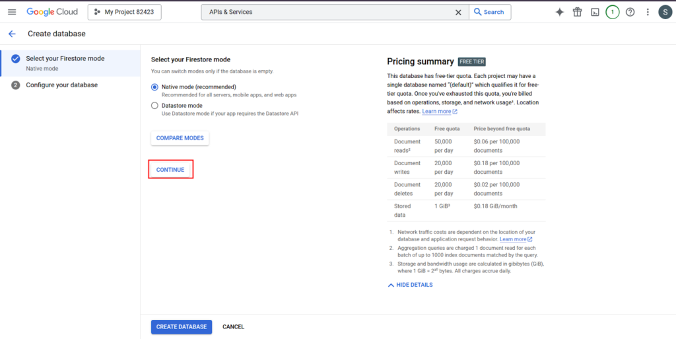This screenshot has height=339, width=676.
Task: Go back with the left arrow
Action: [12, 34]
